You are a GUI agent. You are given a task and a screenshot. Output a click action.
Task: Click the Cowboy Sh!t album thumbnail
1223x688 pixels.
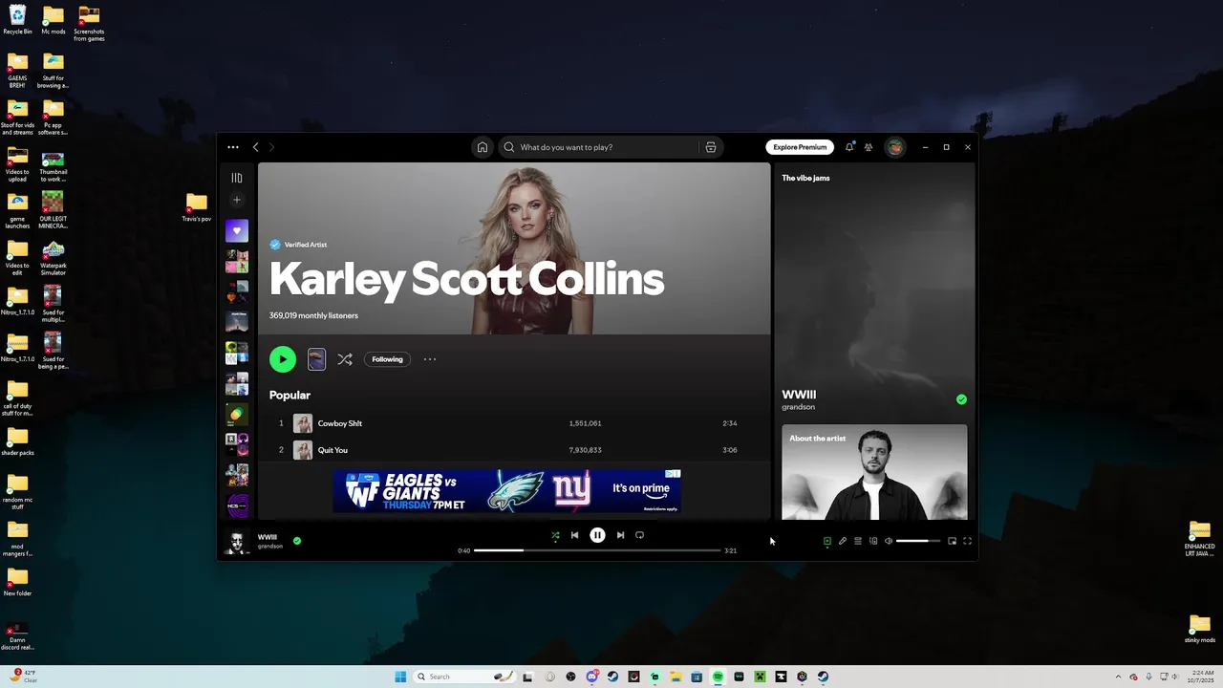[303, 423]
